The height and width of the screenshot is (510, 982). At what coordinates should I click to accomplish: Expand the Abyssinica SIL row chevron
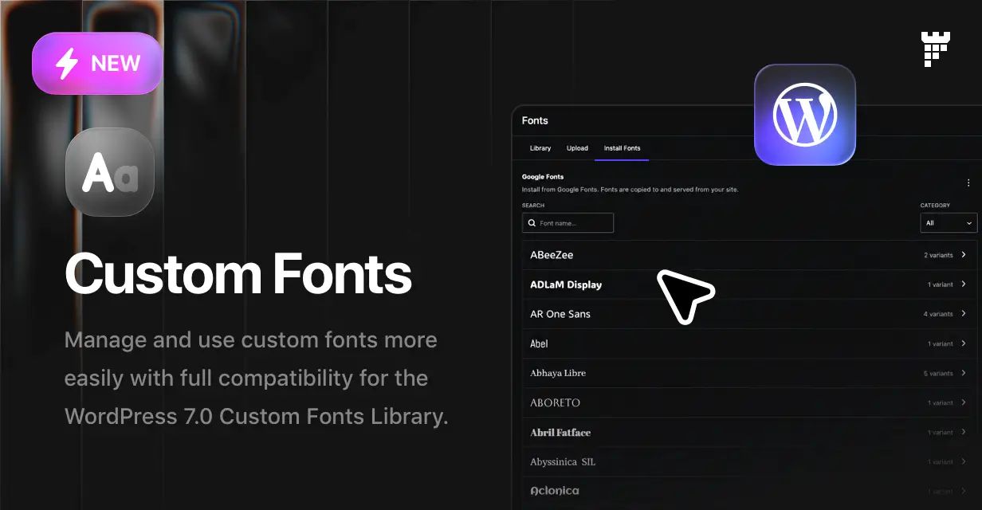(x=964, y=461)
